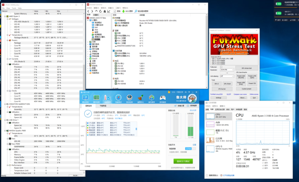299x182 pixels.
Task: Click the green BIOS update arrow icon
Action: pyautogui.click(x=123, y=11)
